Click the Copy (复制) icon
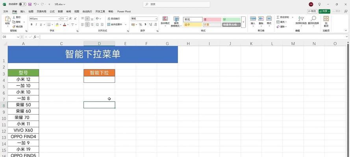The image size is (350, 157). (14, 22)
